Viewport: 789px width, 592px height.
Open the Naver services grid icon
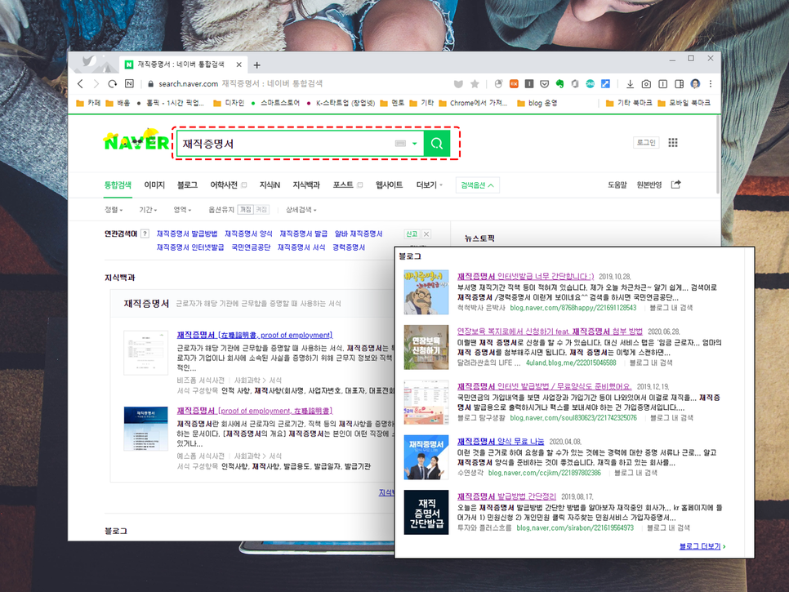(673, 143)
